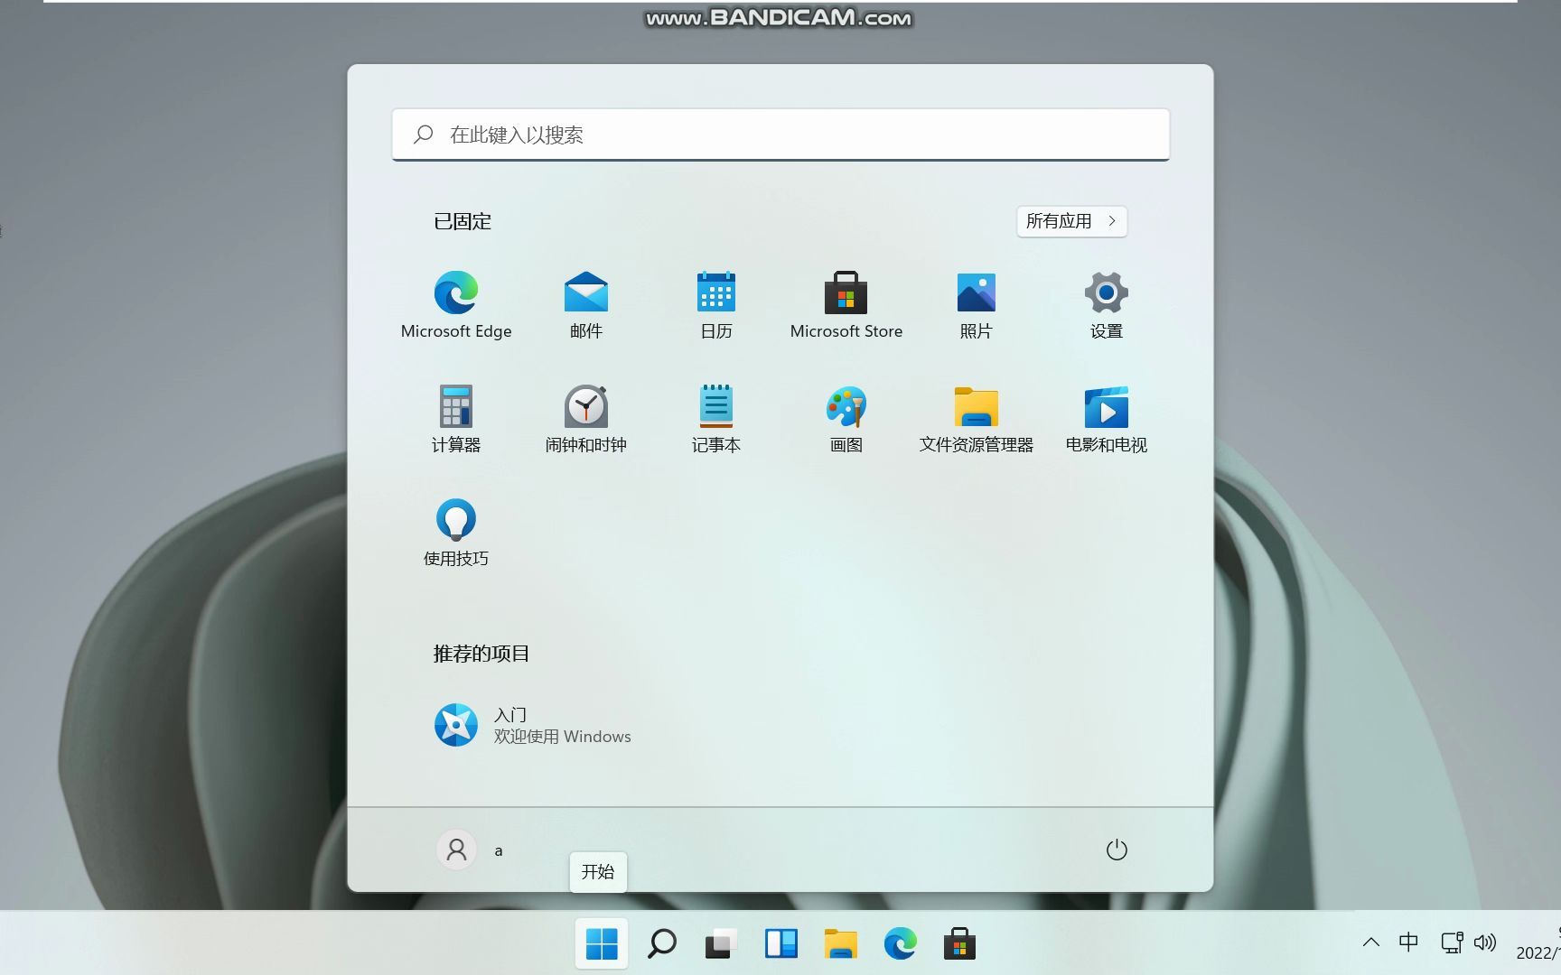
Task: Open Microsoft Edge from the pinned apps
Action: coord(455,302)
